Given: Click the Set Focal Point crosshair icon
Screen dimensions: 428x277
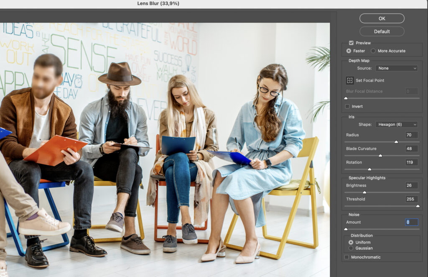Looking at the screenshot, I should click(350, 80).
